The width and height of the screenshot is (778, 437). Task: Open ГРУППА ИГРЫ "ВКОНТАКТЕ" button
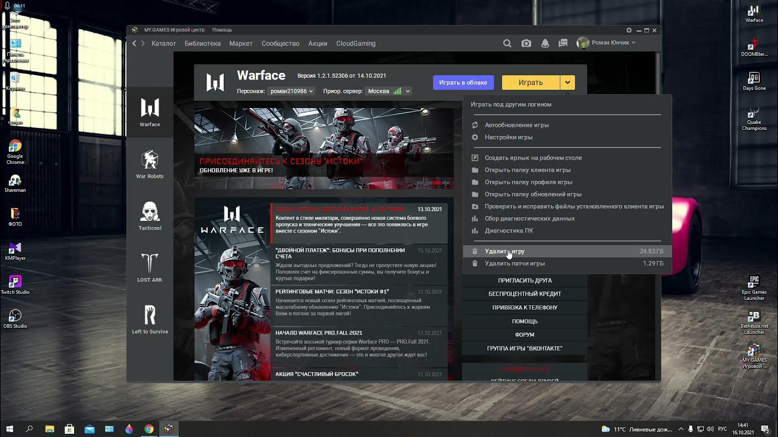525,348
